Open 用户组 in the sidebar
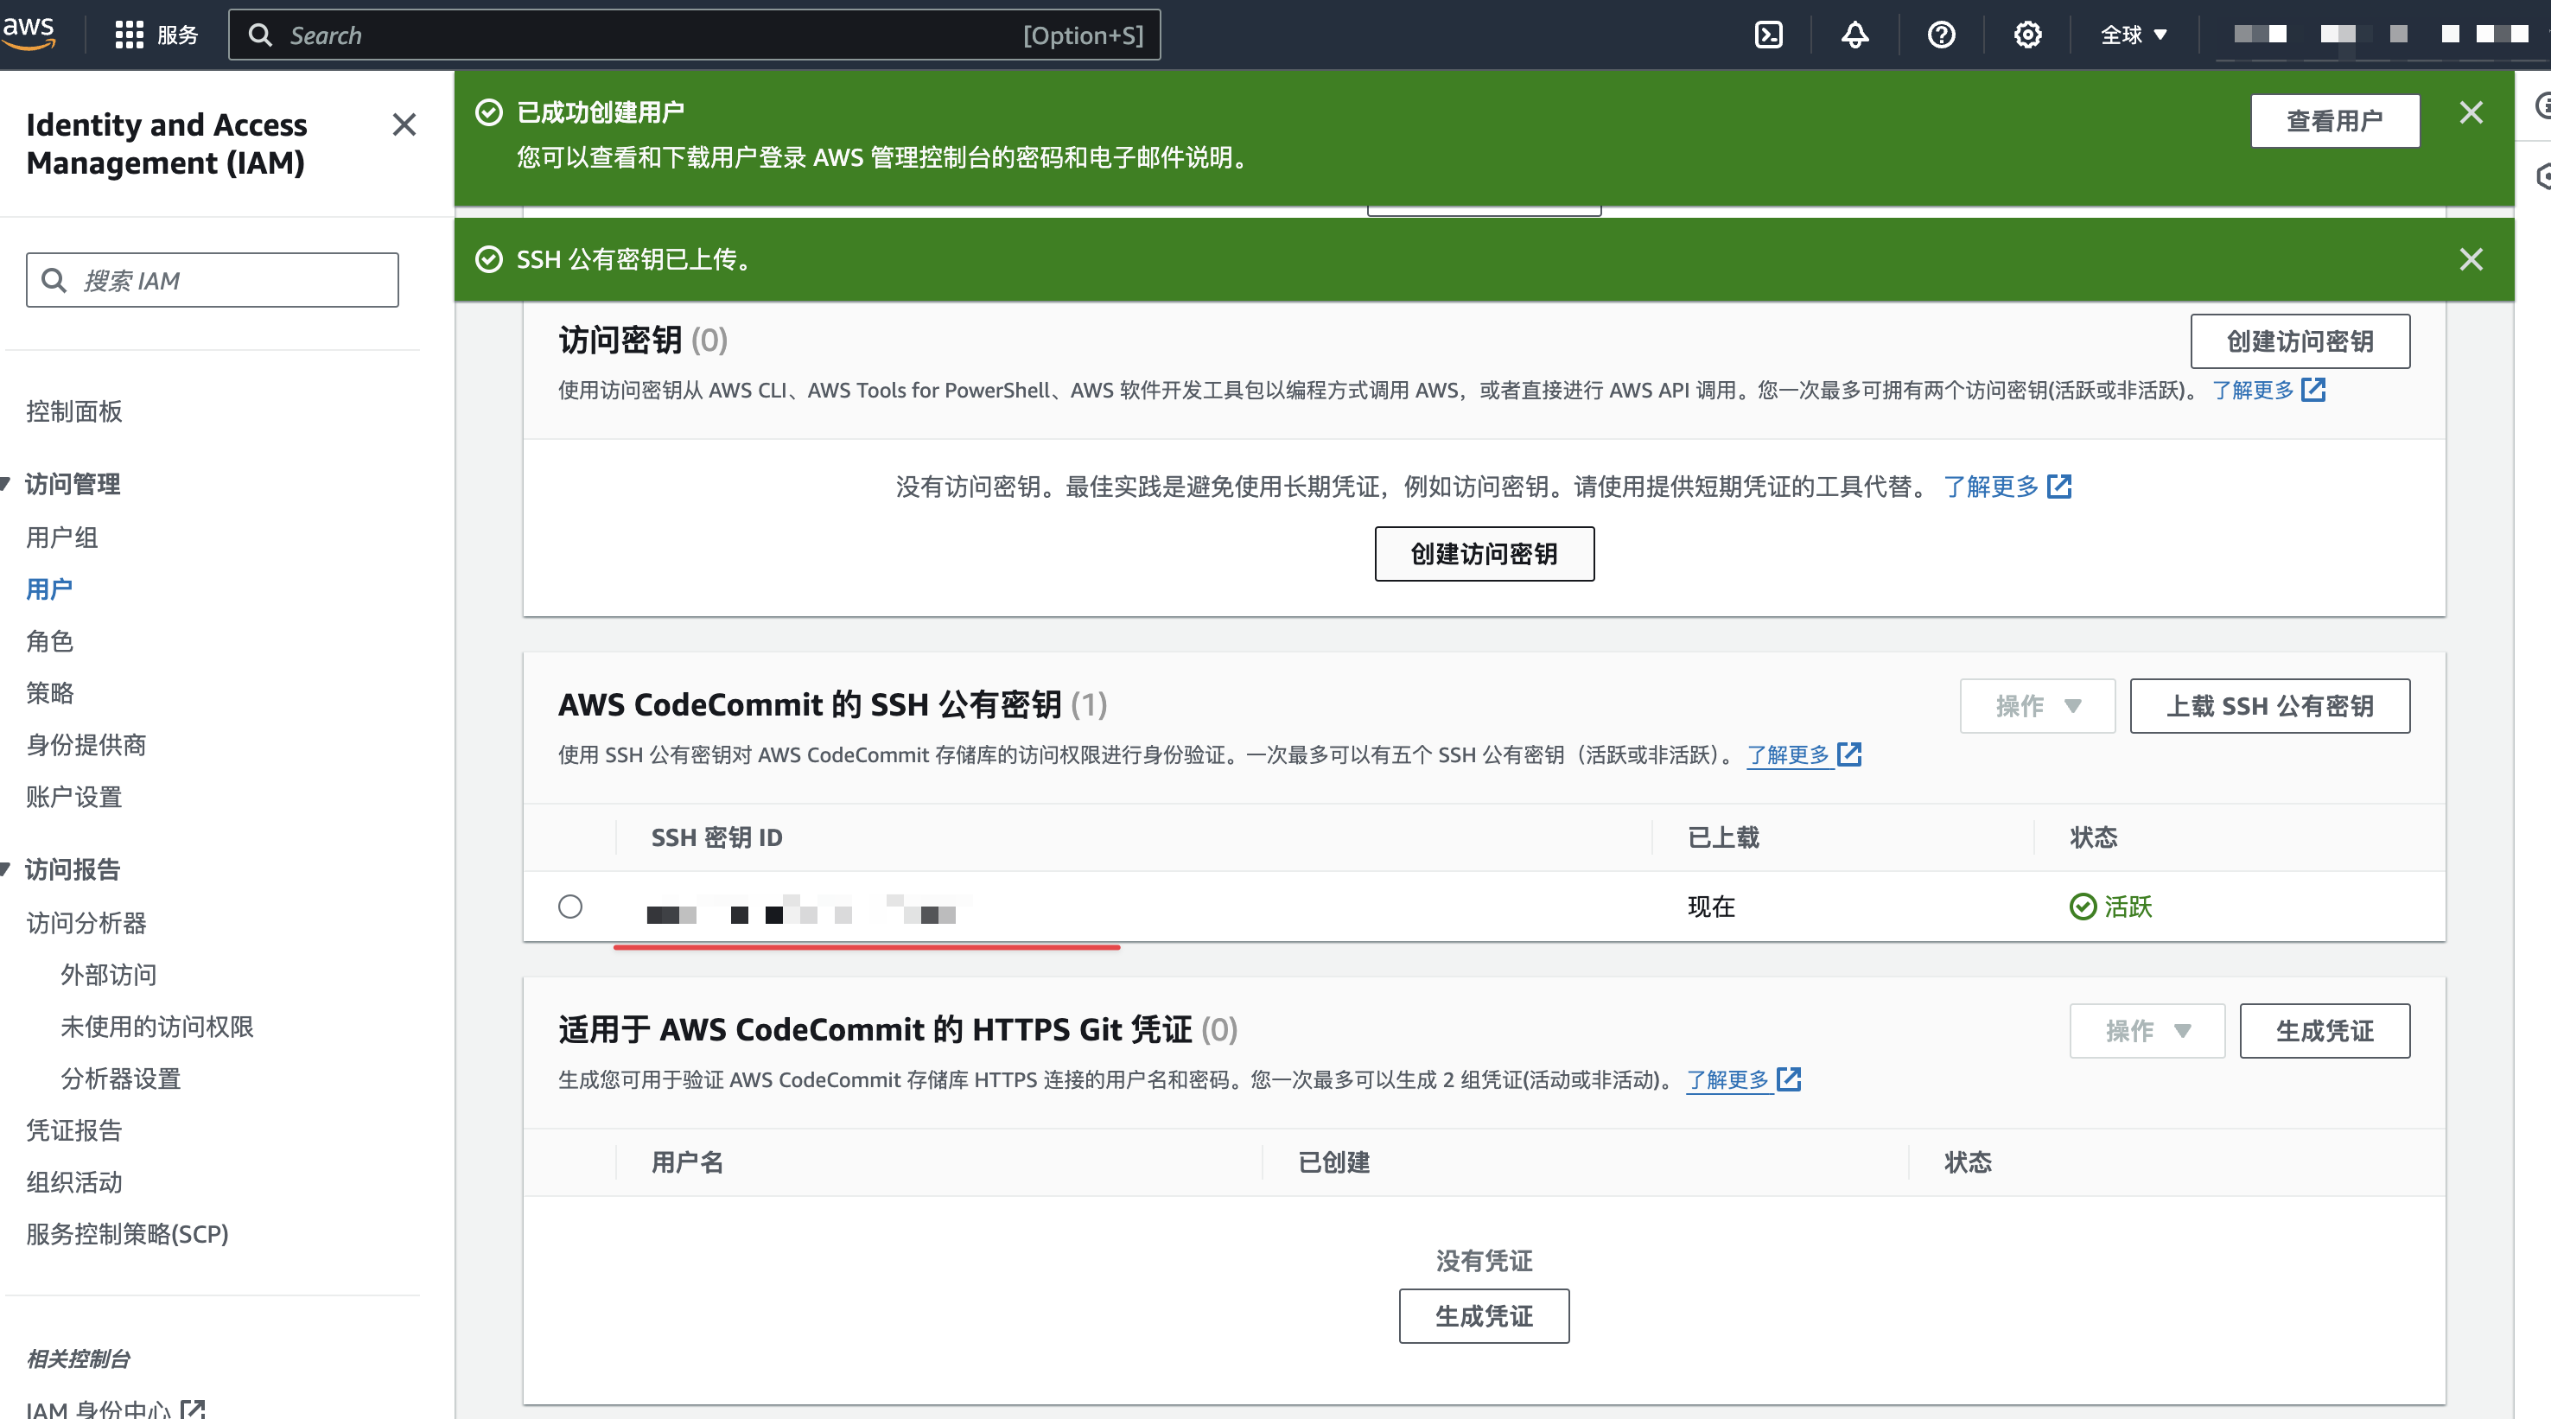Image resolution: width=2551 pixels, height=1419 pixels. coord(62,537)
